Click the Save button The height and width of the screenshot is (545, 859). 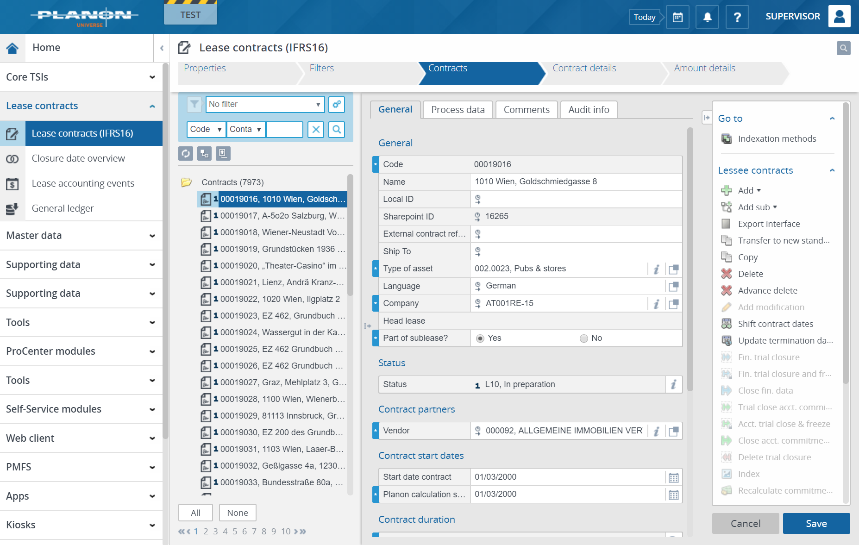pyautogui.click(x=816, y=523)
